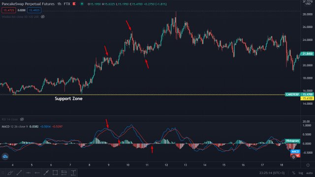This screenshot has width=315, height=177.
Task: Toggle RSI 14 close indicator visibility eye
Action: click(x=22, y=119)
